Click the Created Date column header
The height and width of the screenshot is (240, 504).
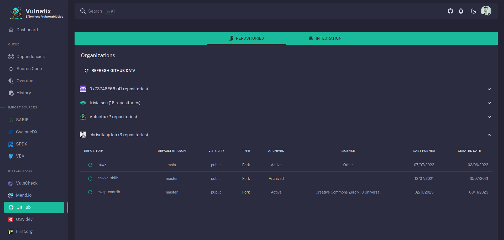469,151
